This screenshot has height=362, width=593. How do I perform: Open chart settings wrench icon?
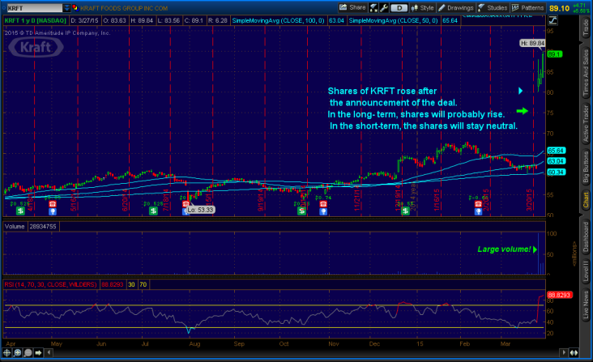click(383, 7)
